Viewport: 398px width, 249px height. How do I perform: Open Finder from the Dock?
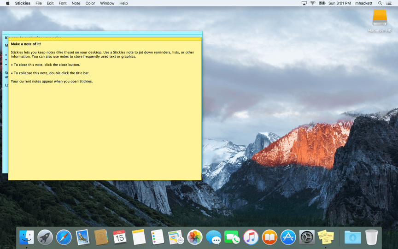coord(27,237)
